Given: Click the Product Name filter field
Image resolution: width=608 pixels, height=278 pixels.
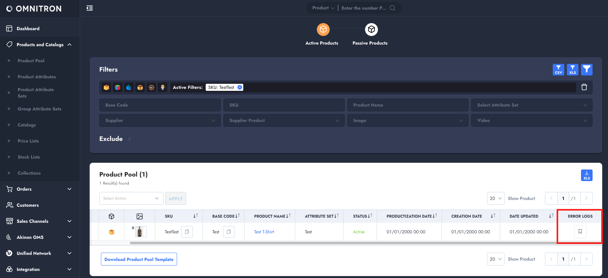Looking at the screenshot, I should [407, 105].
